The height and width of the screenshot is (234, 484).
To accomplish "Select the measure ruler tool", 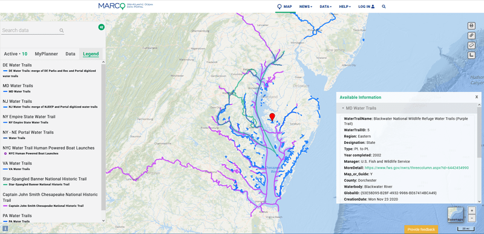I will coord(471,45).
